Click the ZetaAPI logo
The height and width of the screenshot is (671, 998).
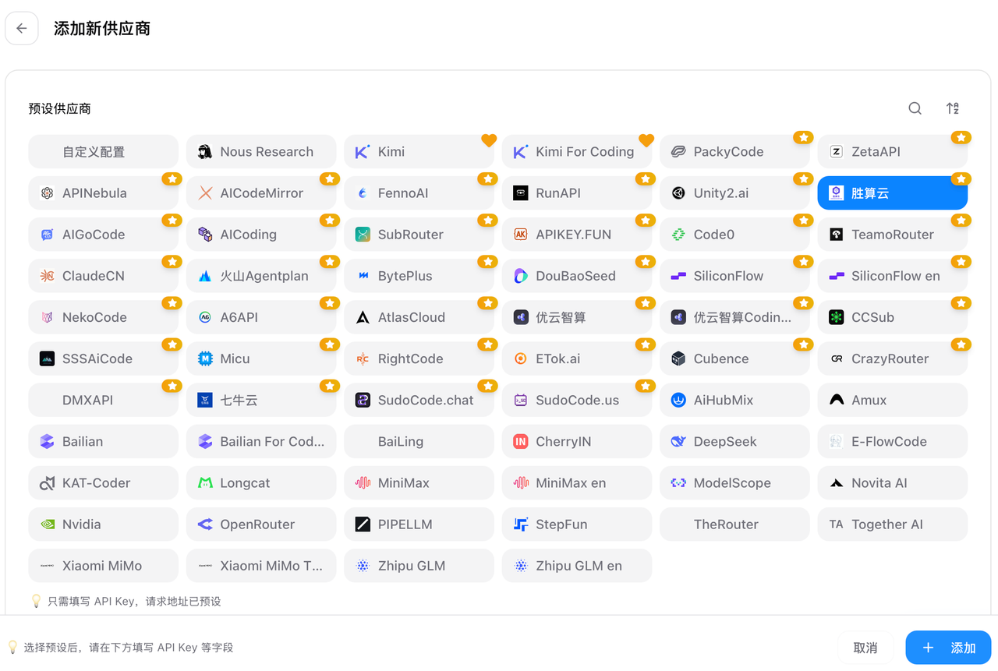click(837, 152)
